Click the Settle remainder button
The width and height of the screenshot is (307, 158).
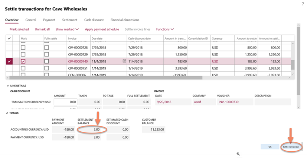pyautogui.click(x=291, y=147)
